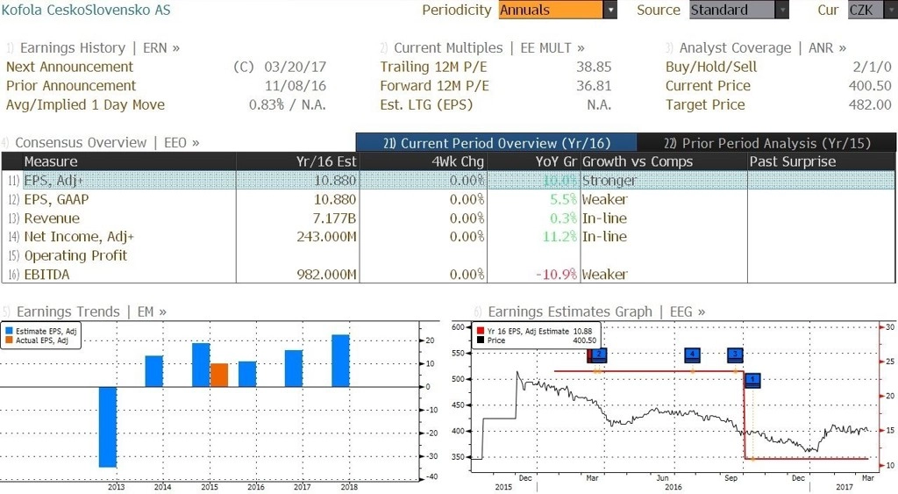Click the Kofola CeskoSlovensko AS title
898x494 pixels.
tap(86, 10)
